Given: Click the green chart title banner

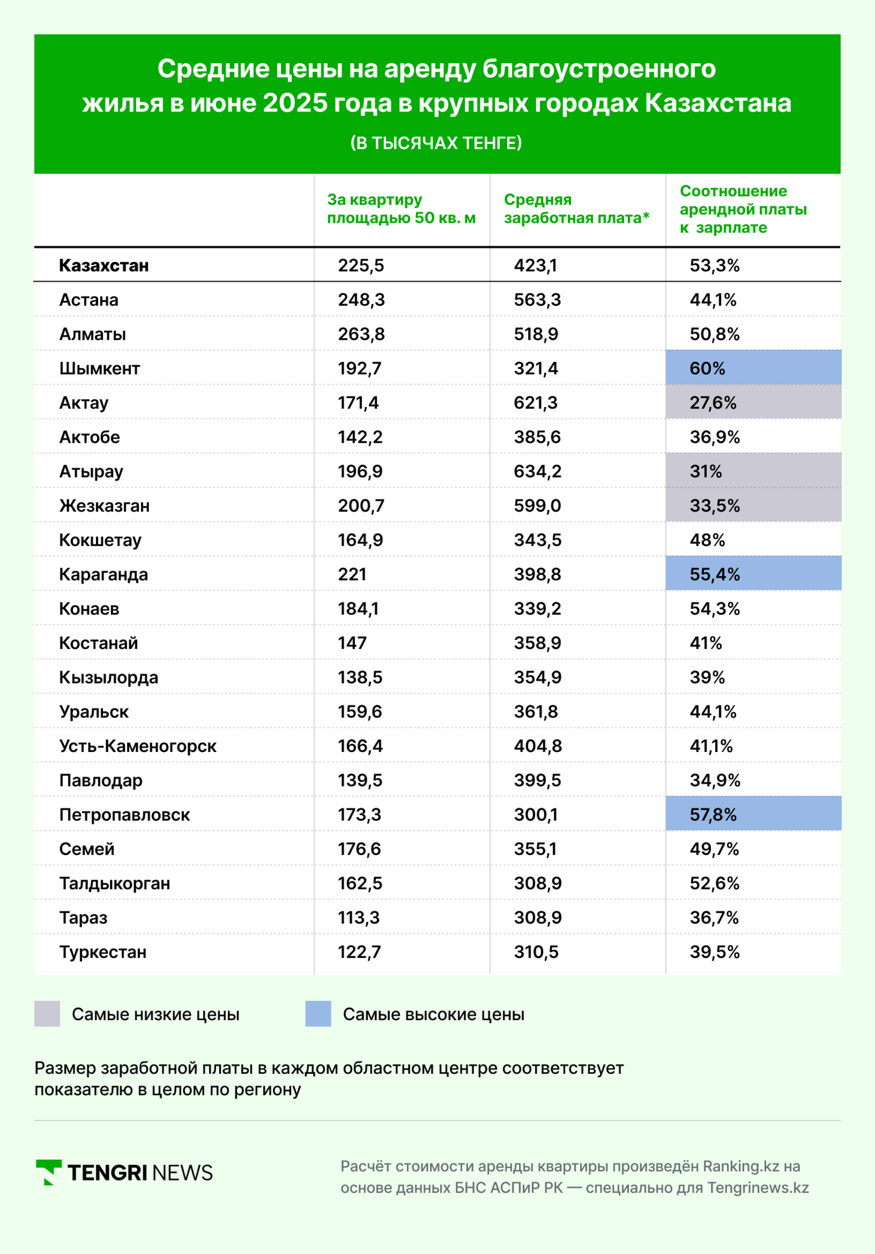Looking at the screenshot, I should 437,104.
